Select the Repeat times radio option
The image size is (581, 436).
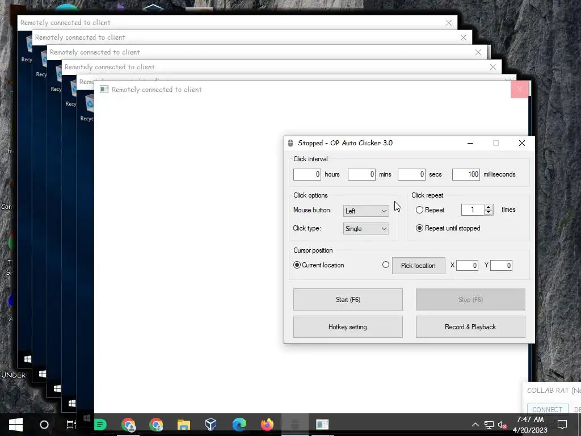(419, 210)
